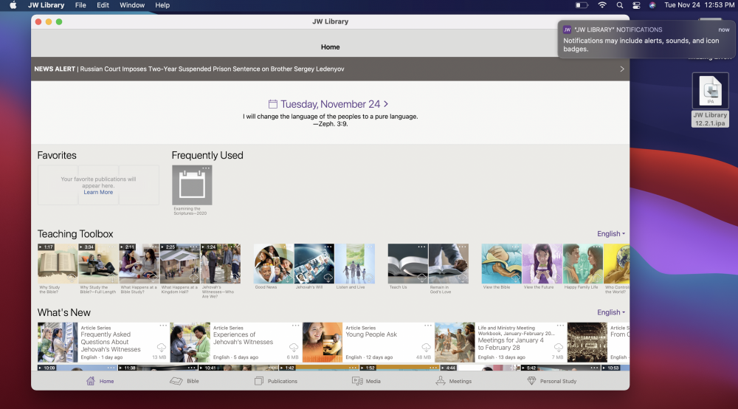Click the Siri icon in menu bar

pos(652,5)
